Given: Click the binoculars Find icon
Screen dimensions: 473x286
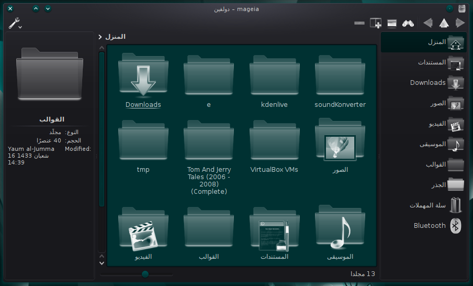Looking at the screenshot, I should (x=408, y=23).
